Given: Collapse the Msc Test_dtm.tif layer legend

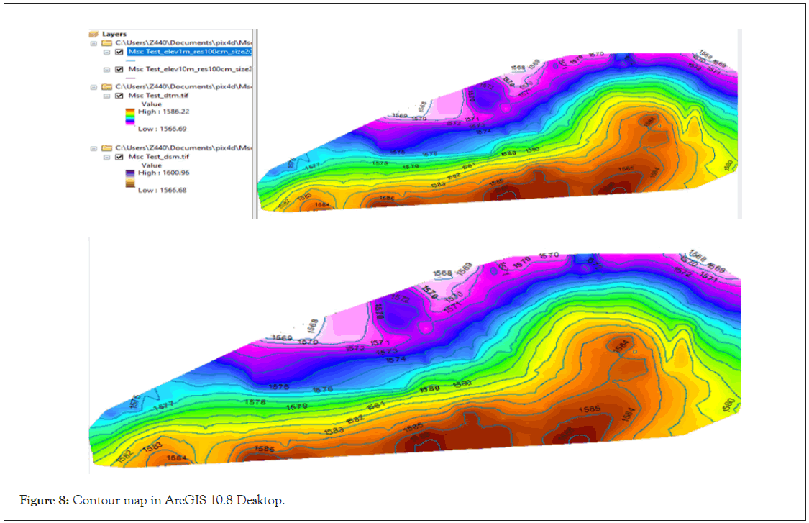Looking at the screenshot, I should coord(106,95).
